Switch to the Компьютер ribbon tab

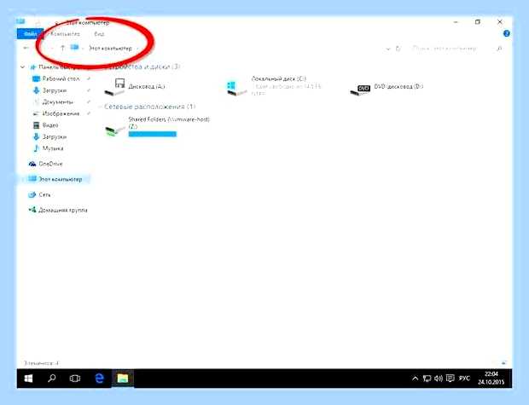[65, 34]
